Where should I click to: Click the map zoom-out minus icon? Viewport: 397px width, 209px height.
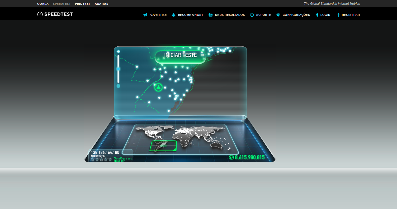coord(118,86)
